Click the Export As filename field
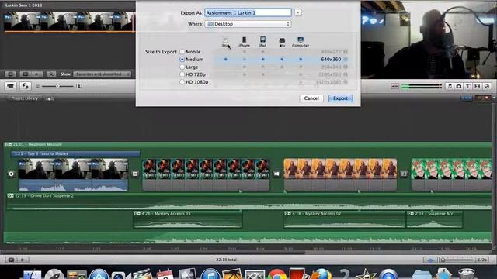This screenshot has height=279, width=497. coord(248,12)
